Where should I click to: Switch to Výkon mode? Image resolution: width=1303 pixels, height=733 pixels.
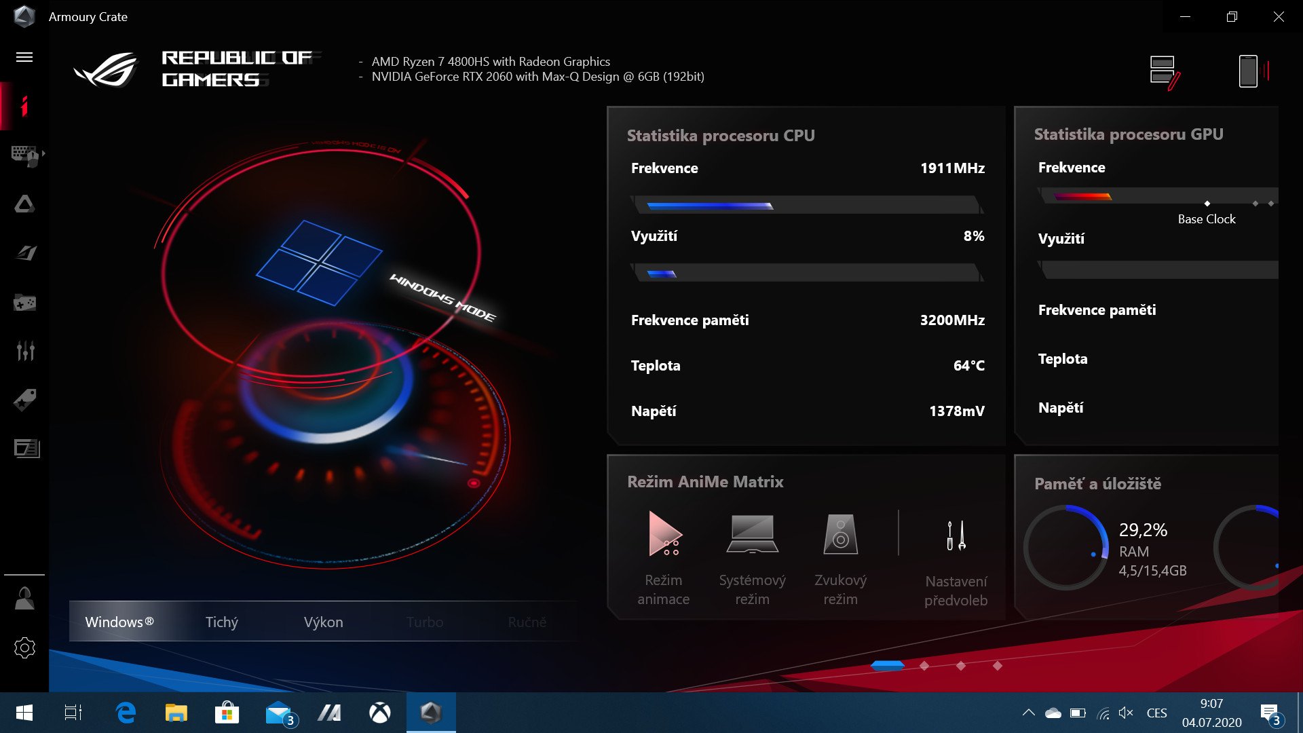(323, 622)
